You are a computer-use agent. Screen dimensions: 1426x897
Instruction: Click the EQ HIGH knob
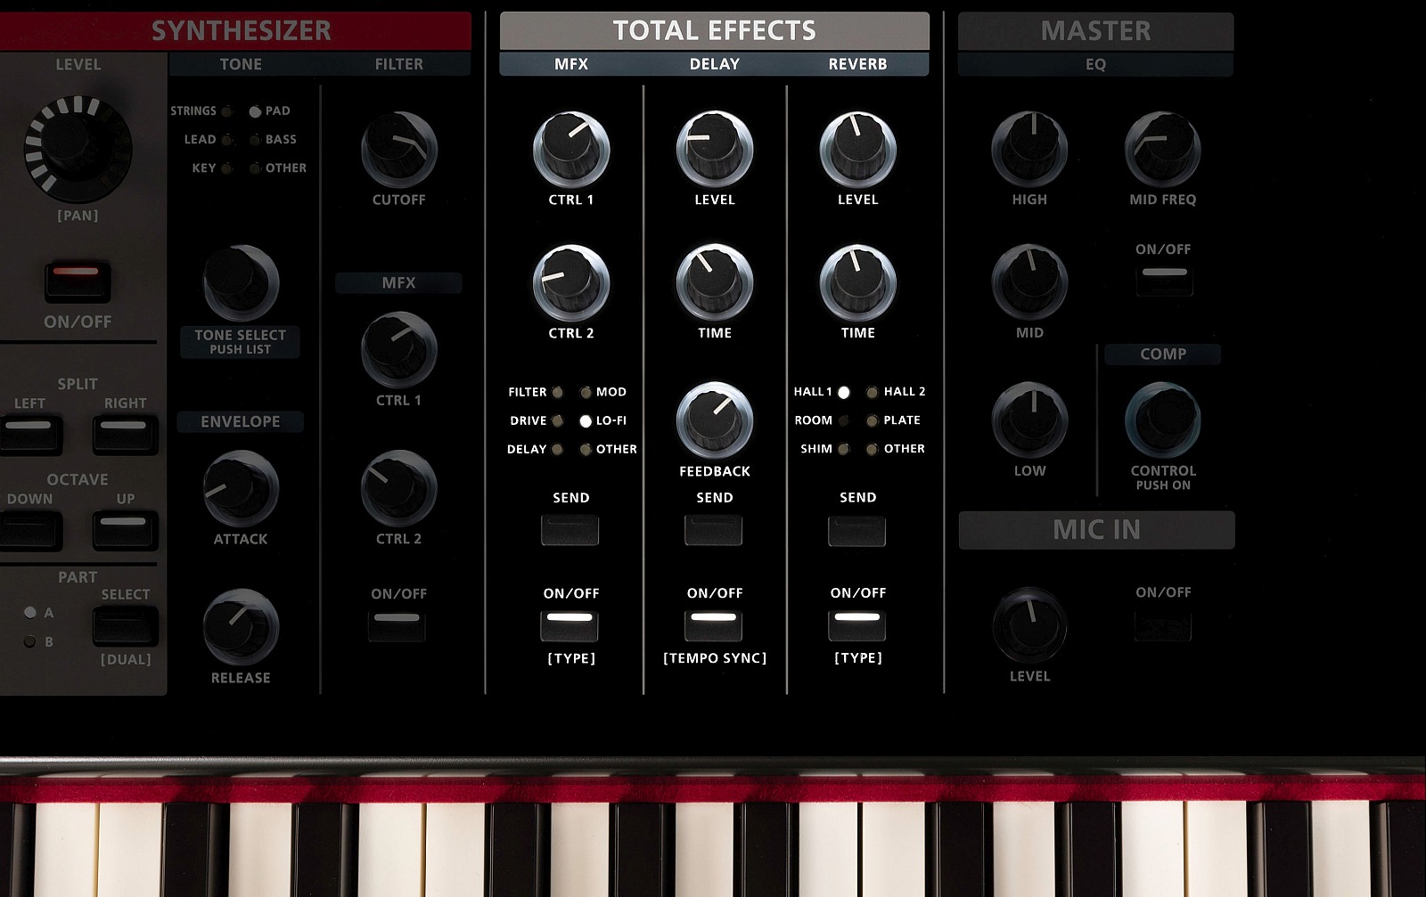click(x=1029, y=149)
